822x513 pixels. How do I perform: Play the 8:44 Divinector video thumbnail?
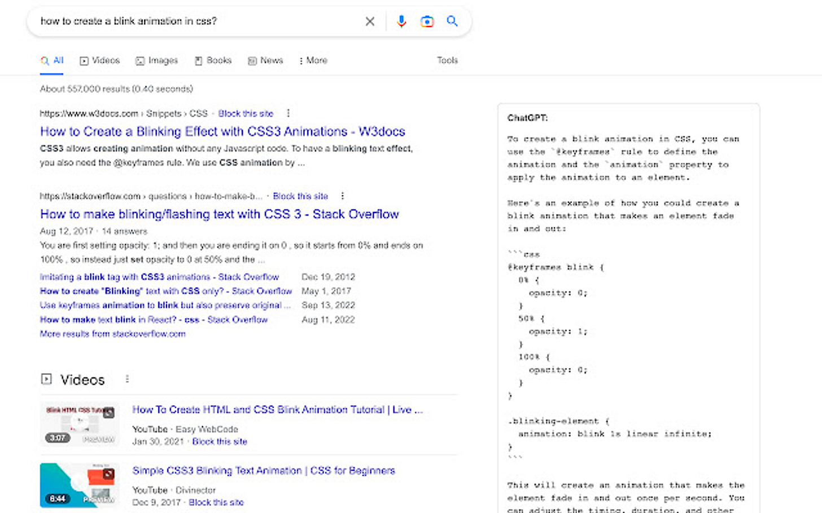tap(80, 485)
